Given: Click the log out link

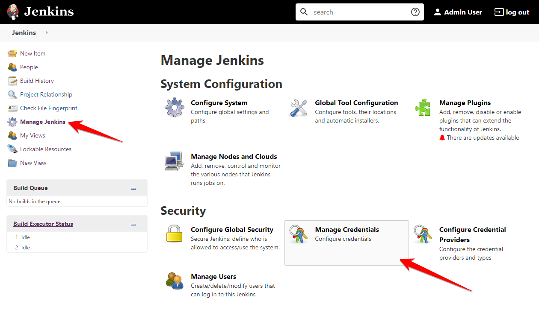Looking at the screenshot, I should [x=512, y=12].
